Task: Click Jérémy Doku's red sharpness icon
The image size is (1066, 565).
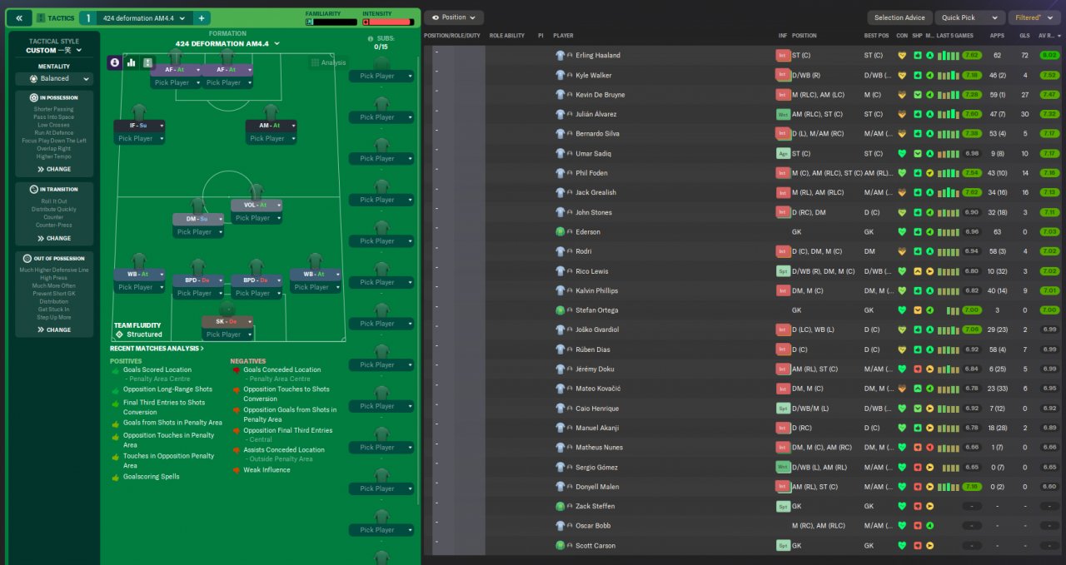Action: tap(917, 369)
